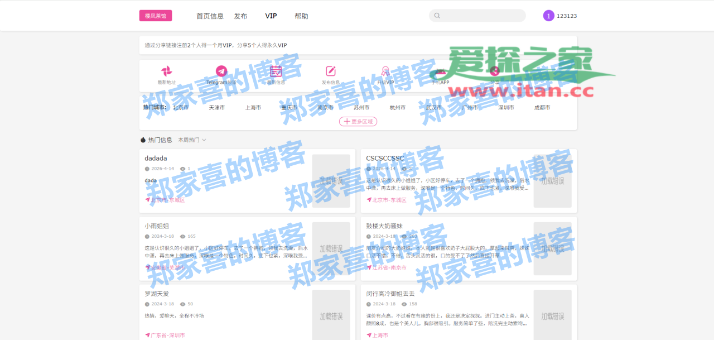714x340 pixels.
Task: Open the 本周热门 sort dropdown
Action: click(192, 140)
